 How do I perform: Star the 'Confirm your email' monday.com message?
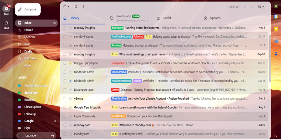[x=70, y=134]
